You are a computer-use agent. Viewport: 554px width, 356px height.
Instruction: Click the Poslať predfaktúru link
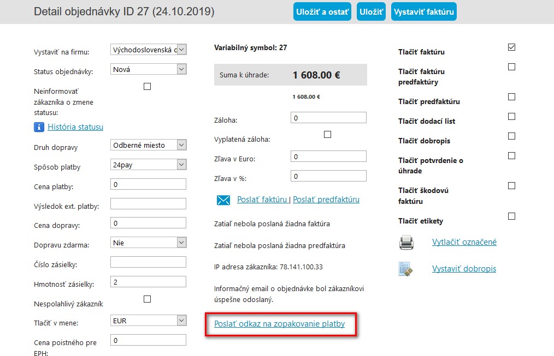coord(326,200)
